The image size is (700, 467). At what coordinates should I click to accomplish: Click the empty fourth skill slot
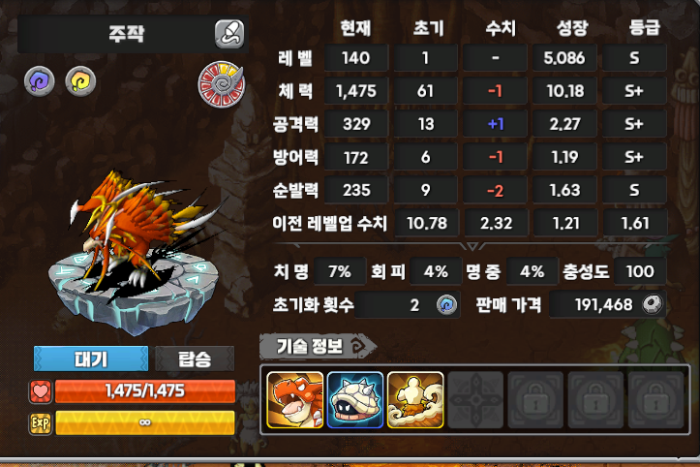(475, 400)
